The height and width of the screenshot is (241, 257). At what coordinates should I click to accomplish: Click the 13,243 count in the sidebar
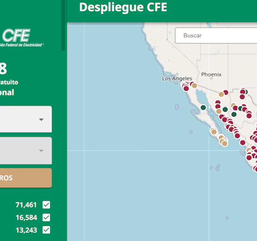click(26, 230)
